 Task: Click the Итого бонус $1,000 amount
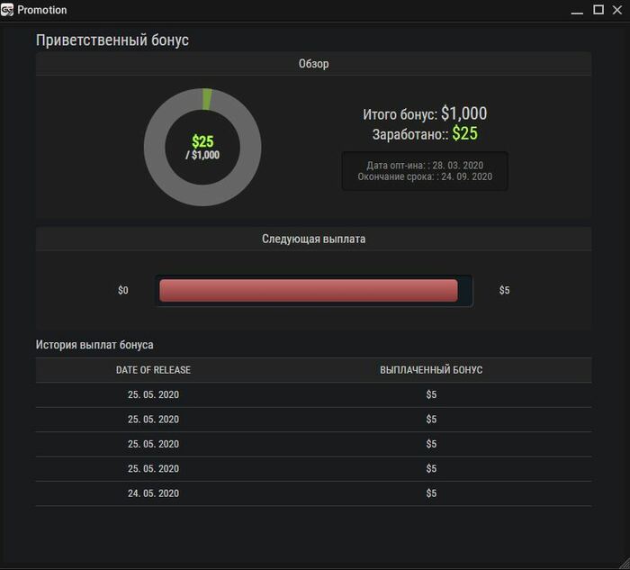[x=464, y=113]
